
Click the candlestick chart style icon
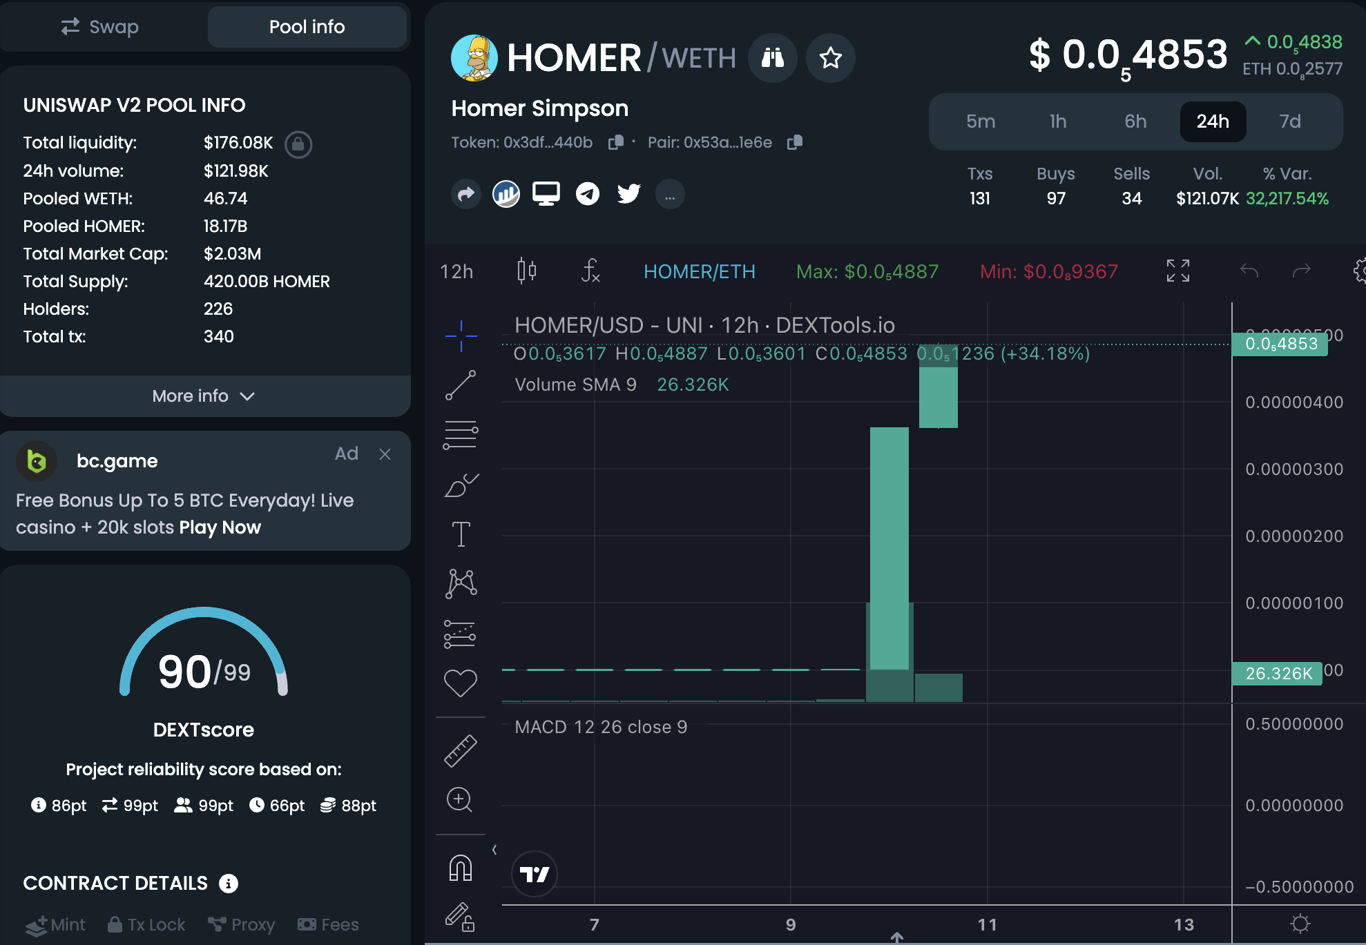coord(527,271)
